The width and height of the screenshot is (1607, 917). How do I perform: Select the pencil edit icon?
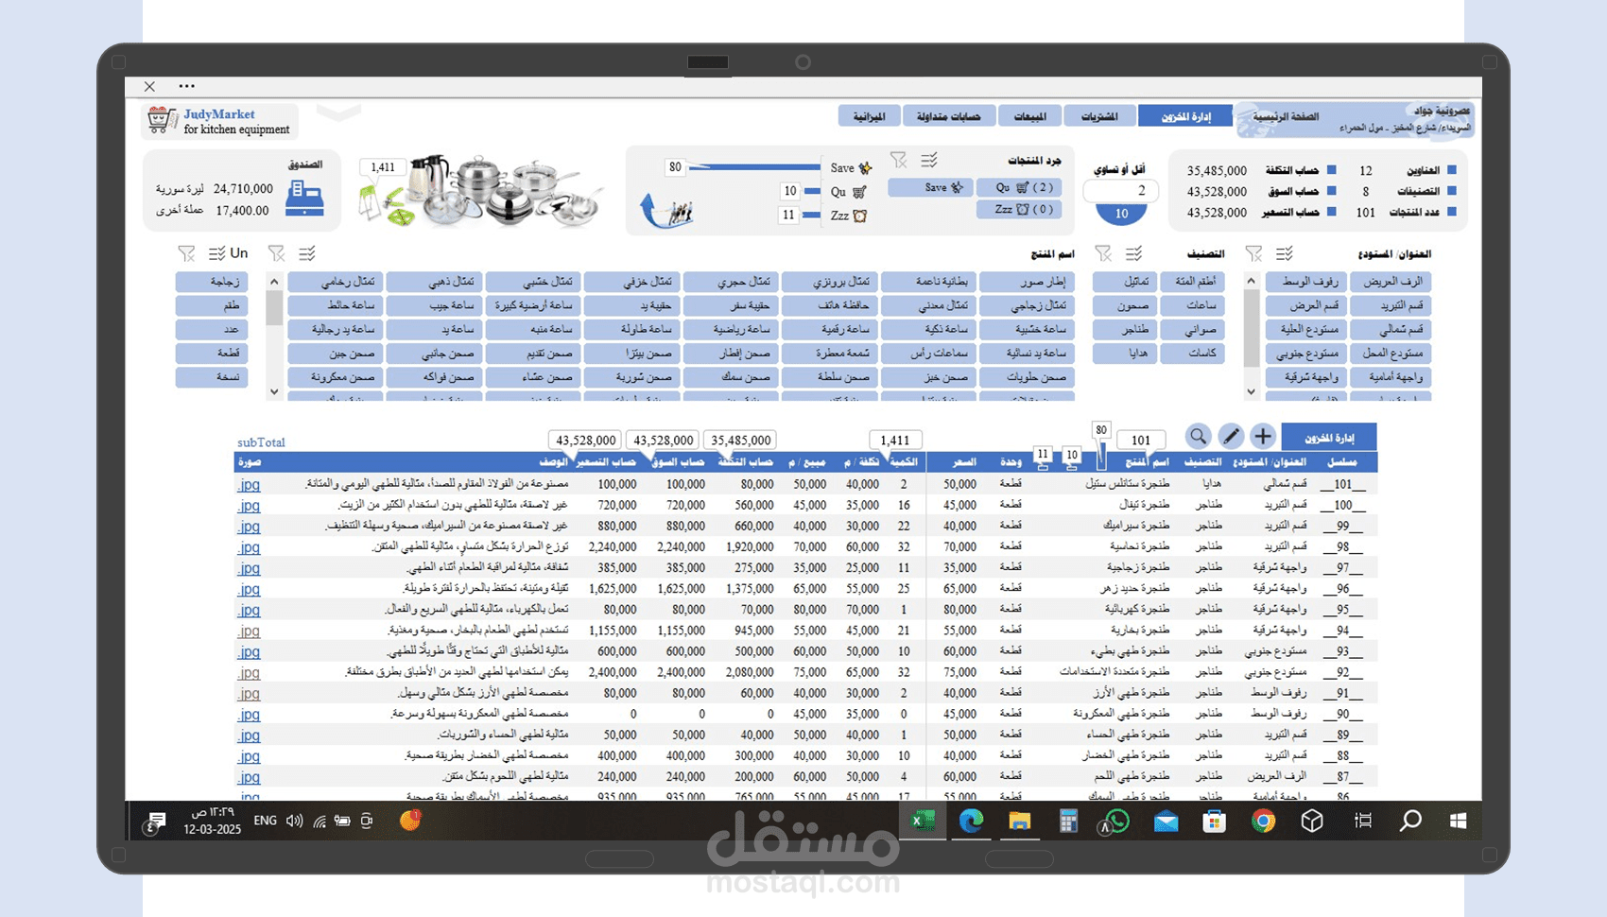(x=1232, y=437)
